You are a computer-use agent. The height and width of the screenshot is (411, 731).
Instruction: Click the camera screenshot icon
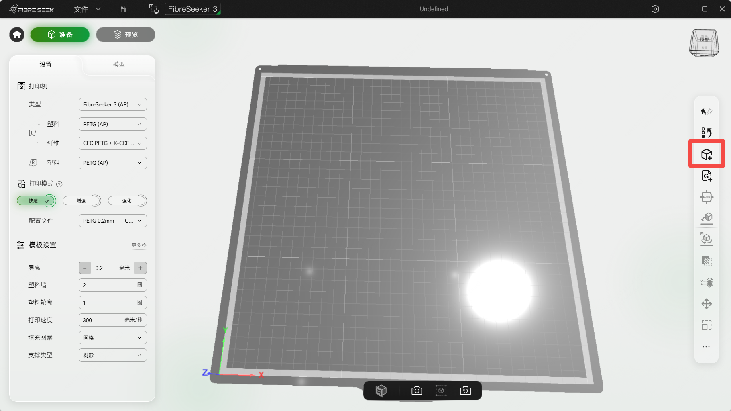click(417, 391)
